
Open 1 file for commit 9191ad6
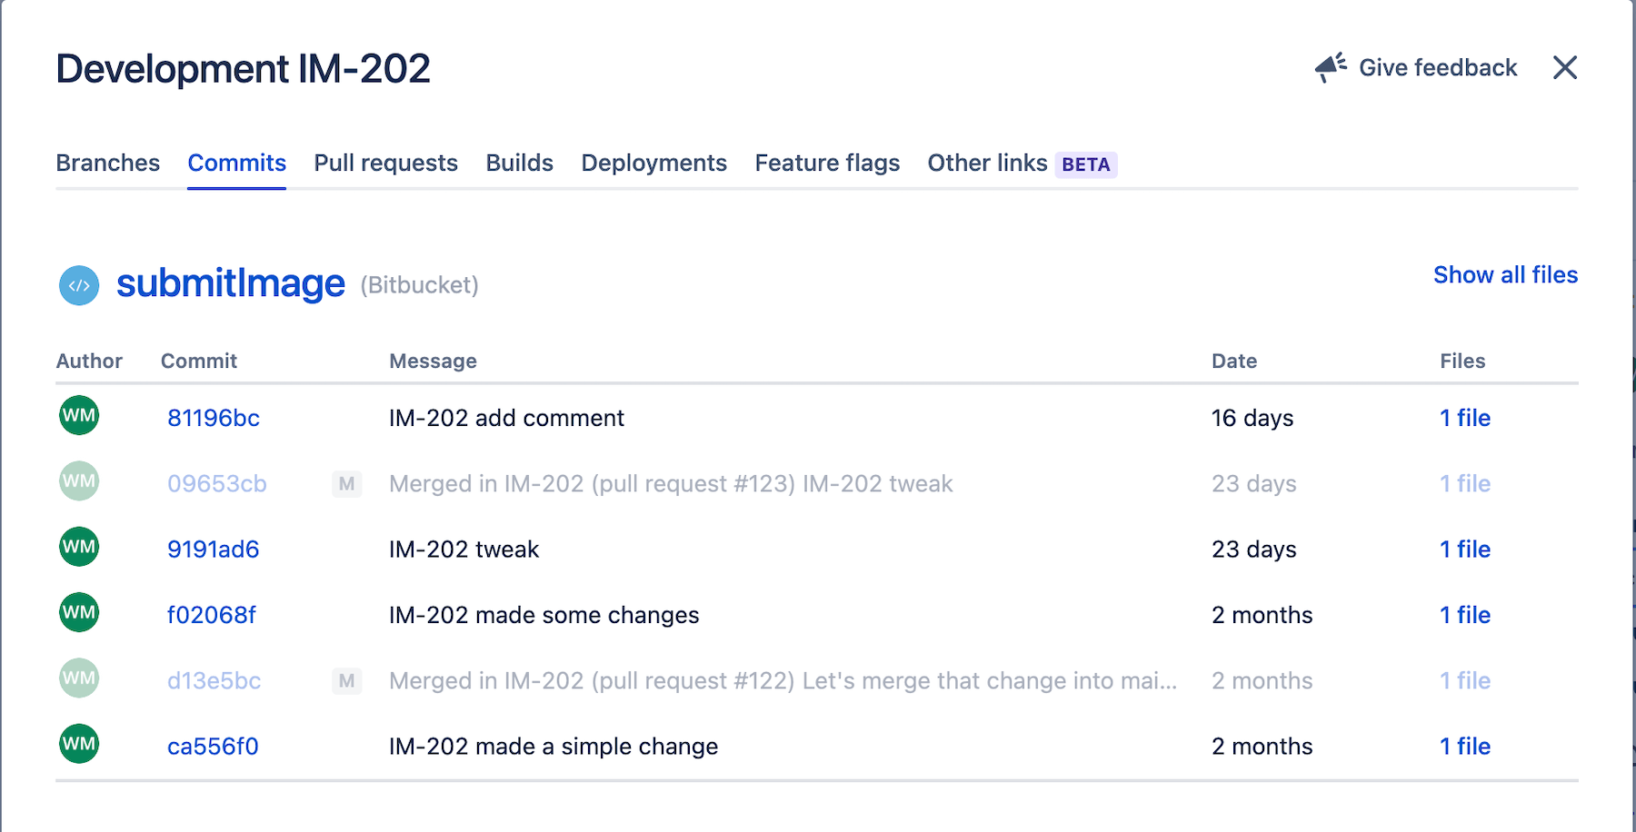[1464, 549]
